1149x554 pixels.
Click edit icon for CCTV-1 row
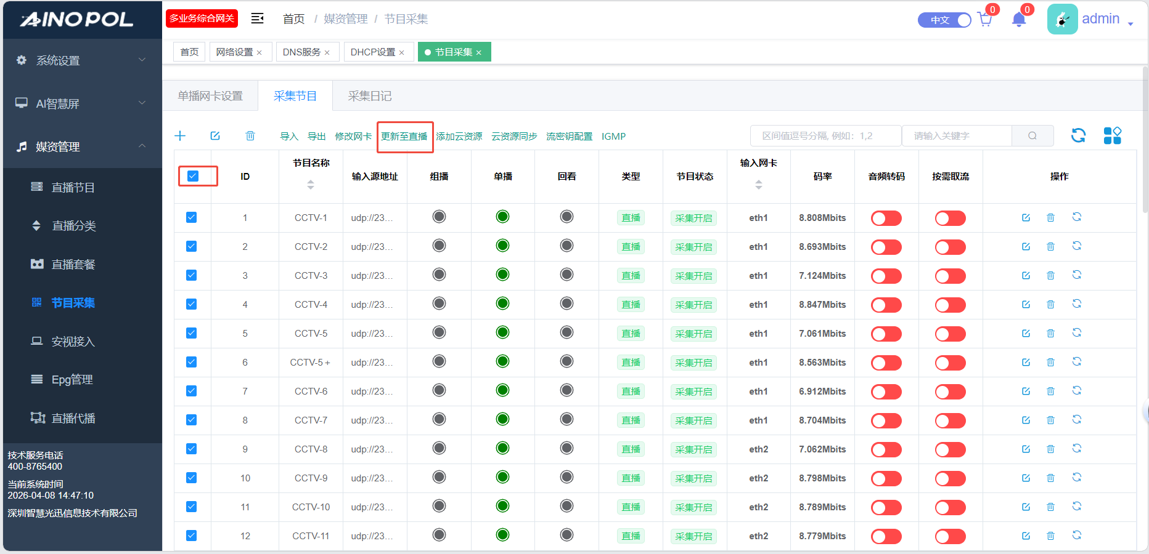1026,218
